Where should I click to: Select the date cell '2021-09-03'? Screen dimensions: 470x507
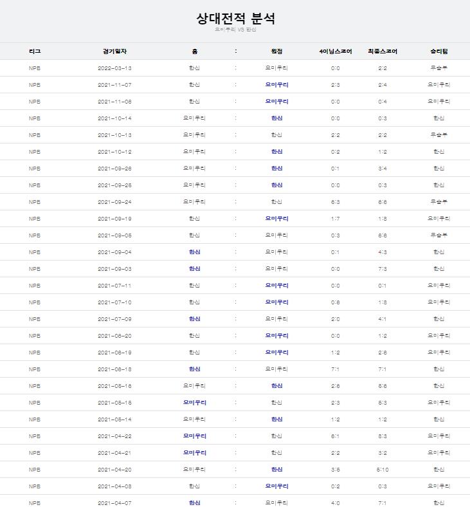114,269
